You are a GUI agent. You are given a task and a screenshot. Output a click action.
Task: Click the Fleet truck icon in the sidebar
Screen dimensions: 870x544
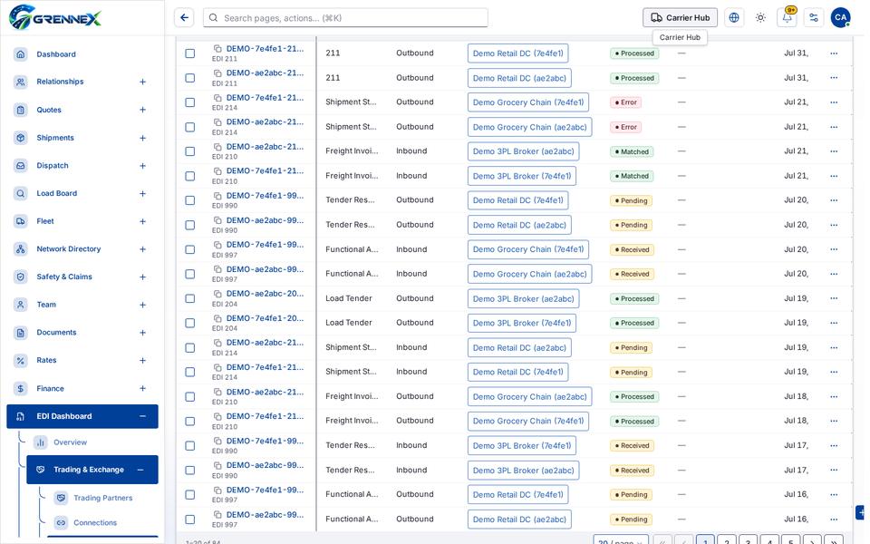pyautogui.click(x=21, y=221)
